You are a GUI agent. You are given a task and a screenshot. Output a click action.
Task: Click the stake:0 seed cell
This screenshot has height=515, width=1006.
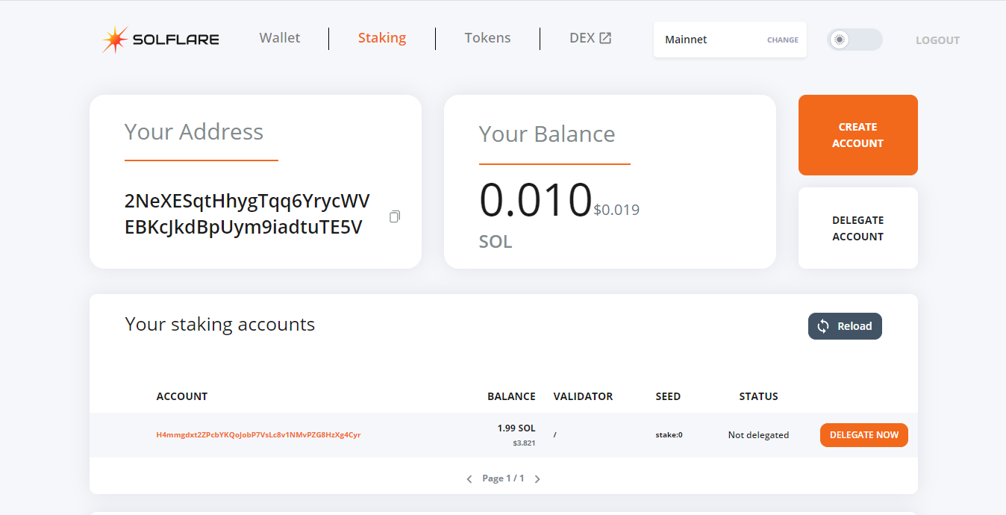(x=669, y=435)
